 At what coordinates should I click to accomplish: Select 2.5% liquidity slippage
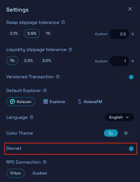(x=29, y=60)
